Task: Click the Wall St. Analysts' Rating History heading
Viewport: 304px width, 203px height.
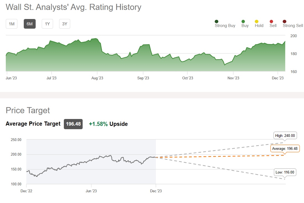Action: coord(74,7)
